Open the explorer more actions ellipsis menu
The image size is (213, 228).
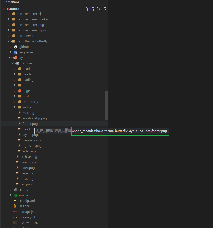(102, 2)
